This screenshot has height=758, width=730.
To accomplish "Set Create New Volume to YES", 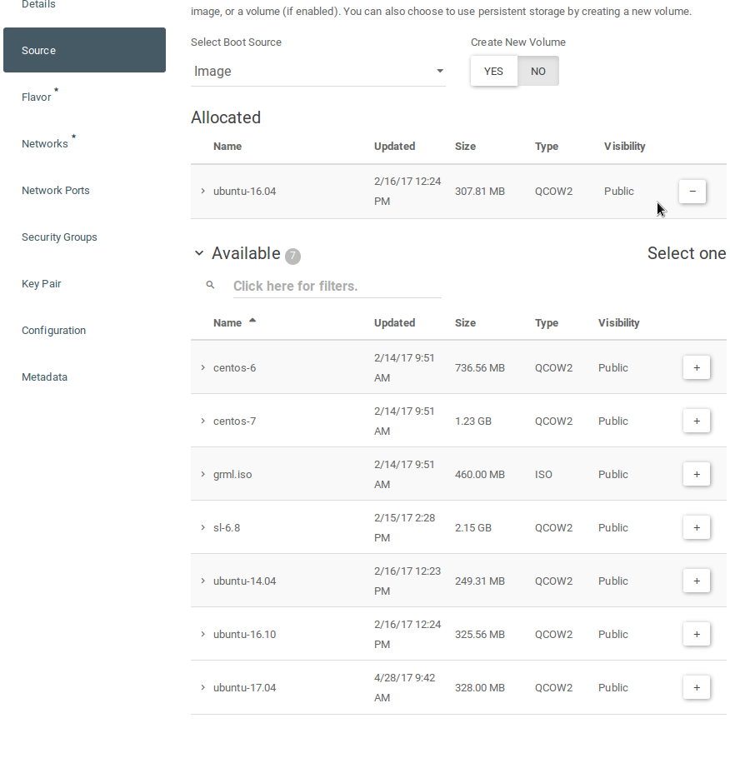I will (493, 71).
